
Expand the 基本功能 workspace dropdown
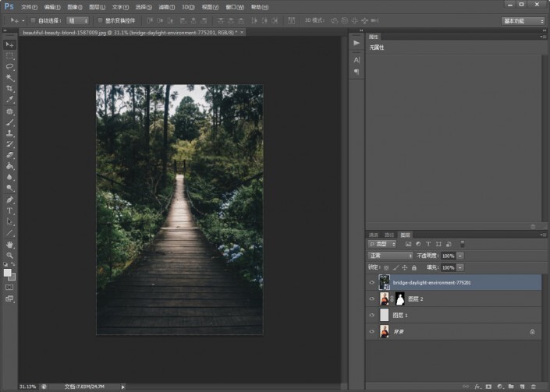click(523, 20)
